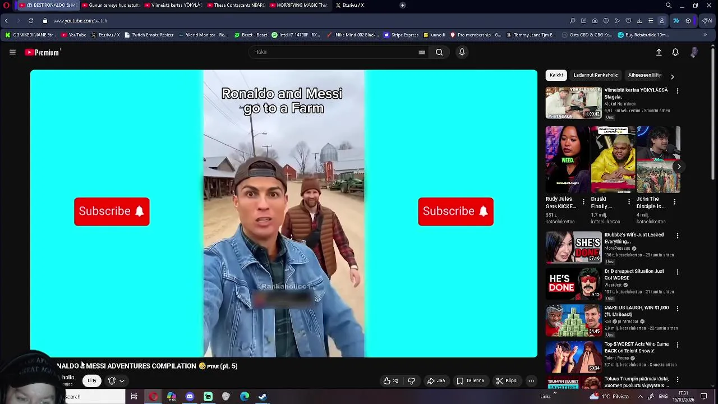
Task: Open options for iDubbbz's Wife video
Action: (x=677, y=236)
